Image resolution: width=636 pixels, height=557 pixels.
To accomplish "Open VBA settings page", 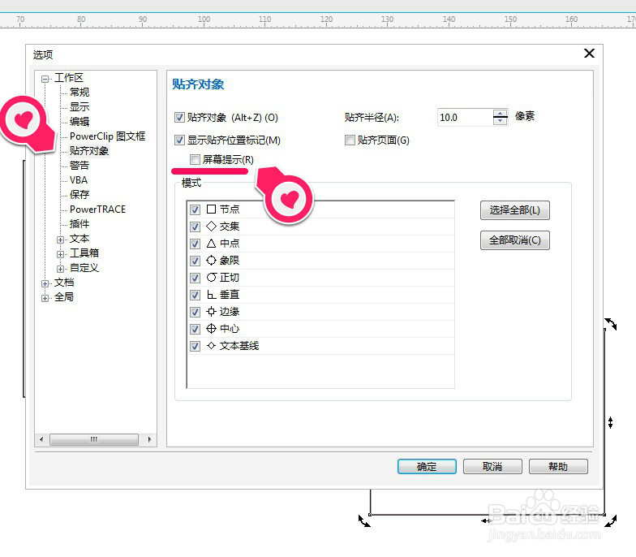I will pos(79,180).
